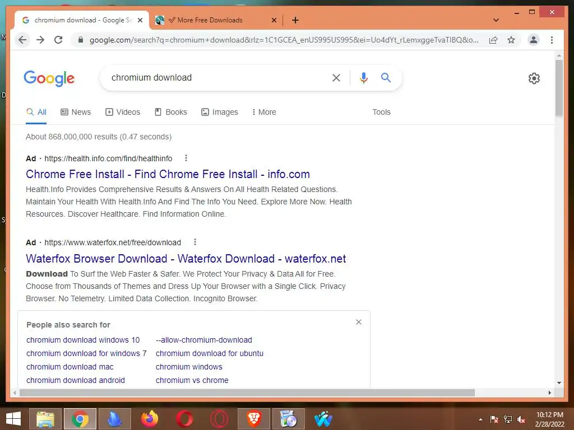Screen dimensions: 574x430
Task: Open Chrome three-dot menu
Action: pyautogui.click(x=552, y=40)
